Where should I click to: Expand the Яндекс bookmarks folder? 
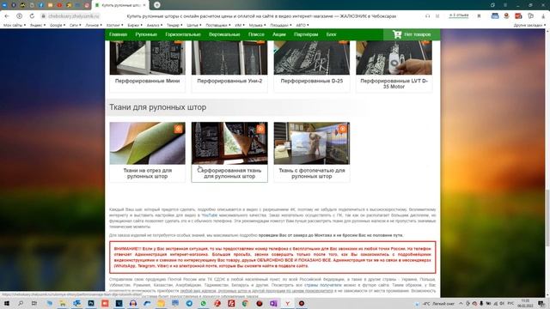click(38, 25)
